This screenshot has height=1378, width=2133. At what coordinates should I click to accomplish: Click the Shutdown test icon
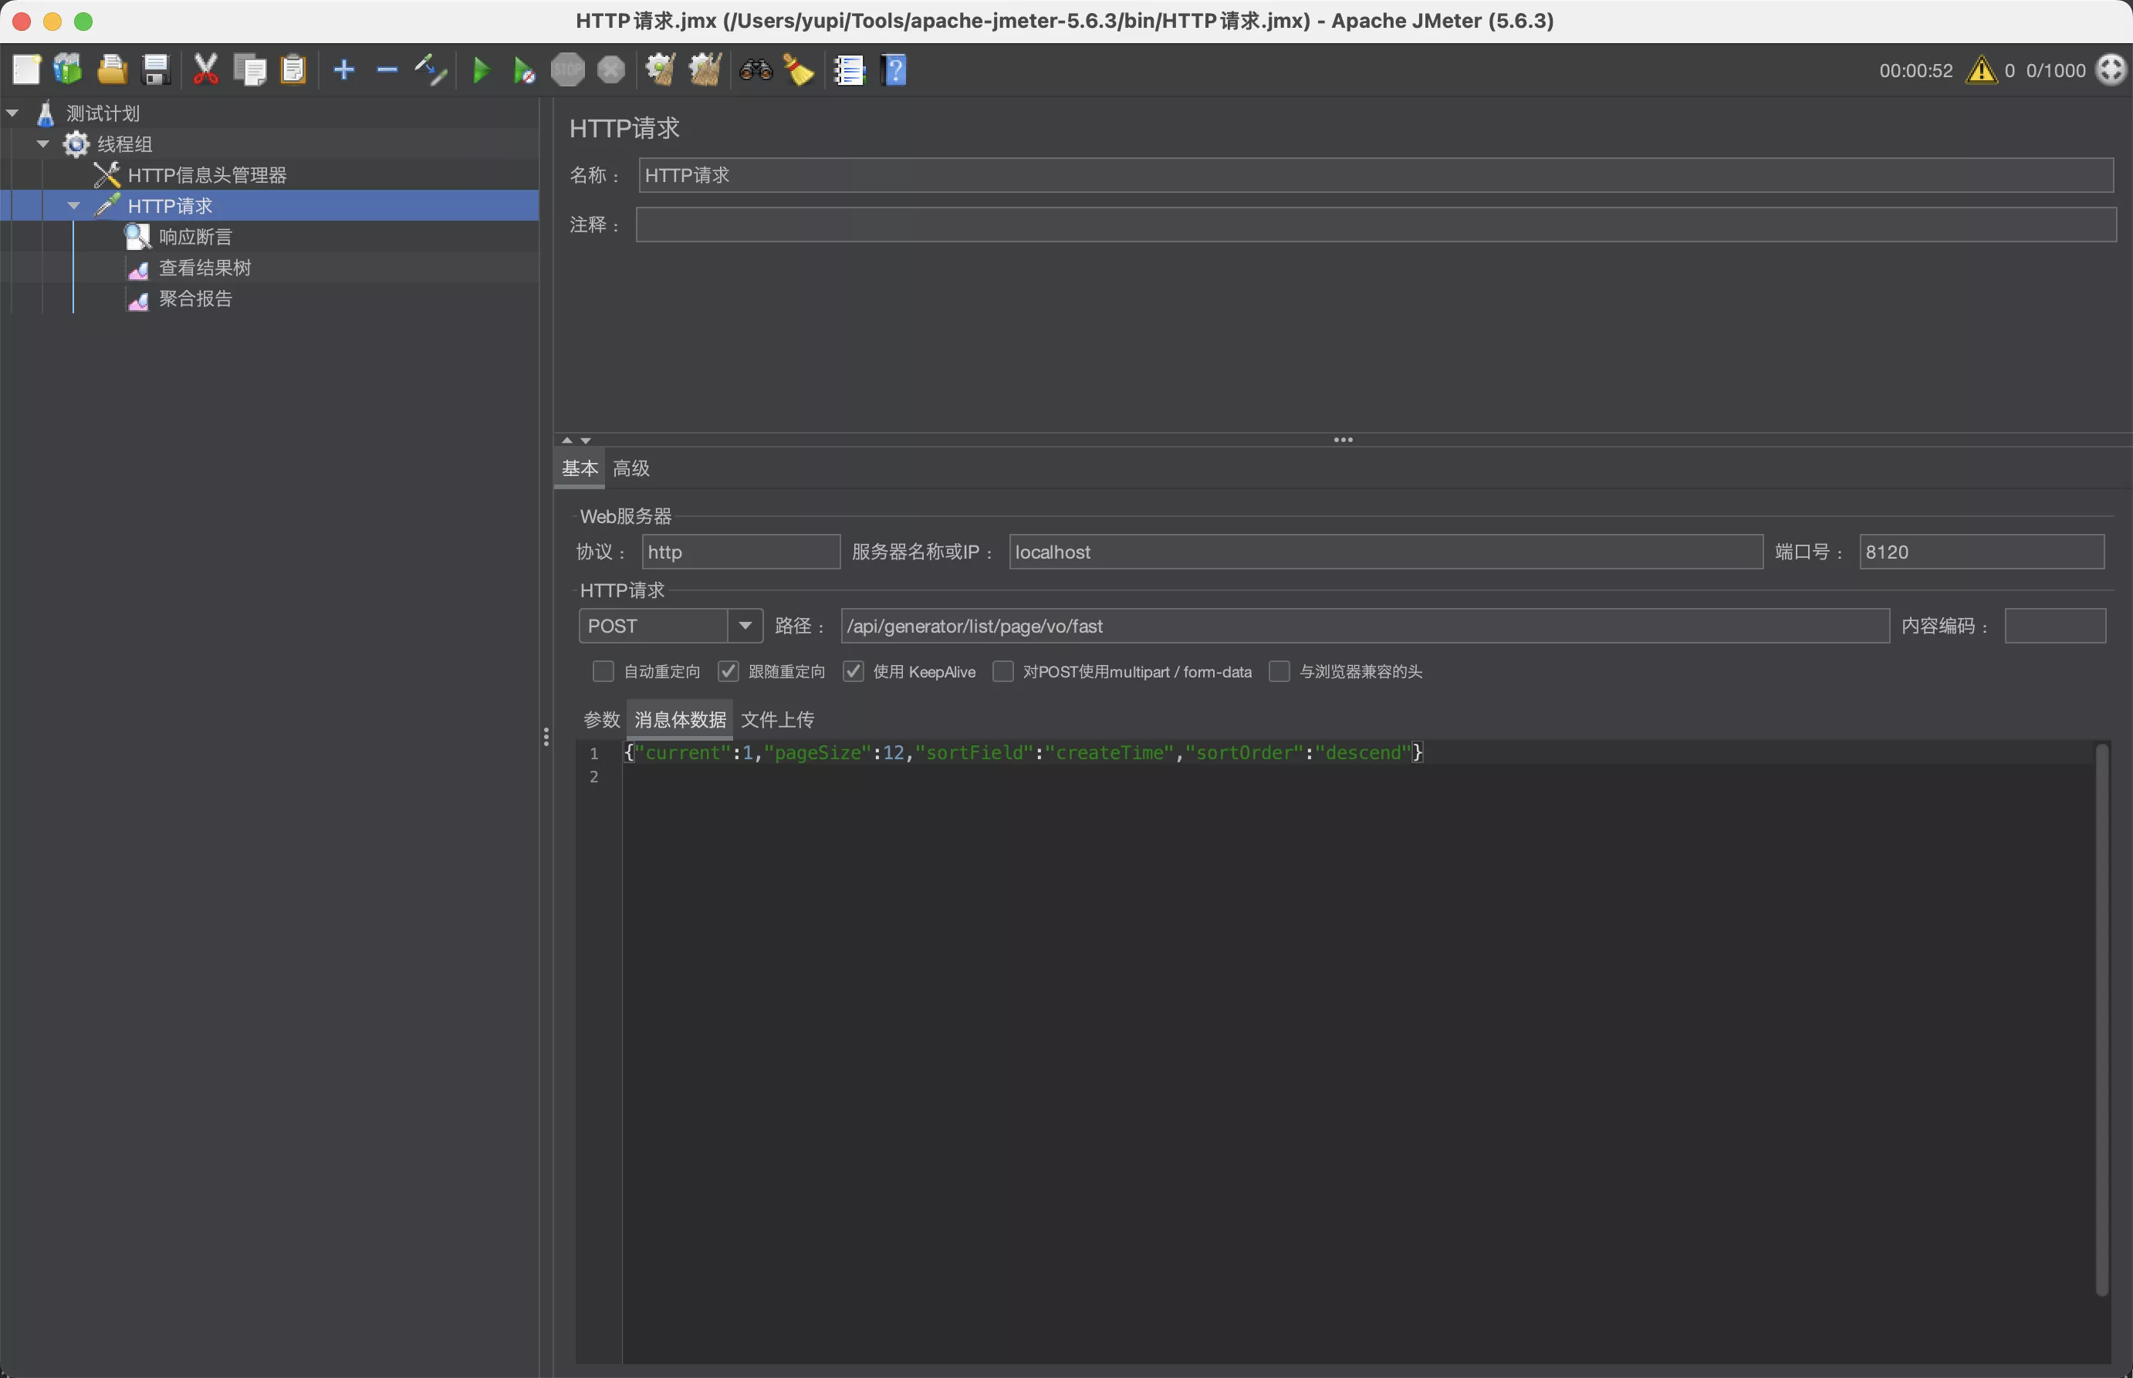tap(611, 69)
